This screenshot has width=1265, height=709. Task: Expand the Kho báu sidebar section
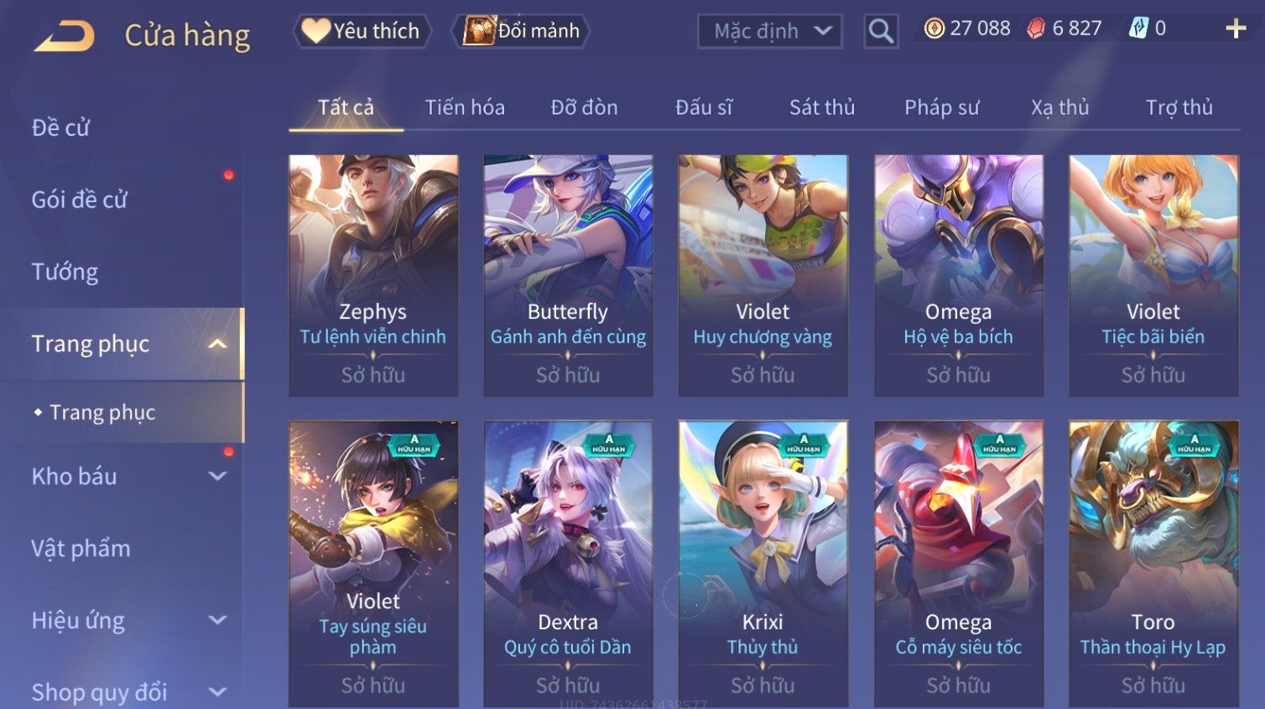pos(217,477)
